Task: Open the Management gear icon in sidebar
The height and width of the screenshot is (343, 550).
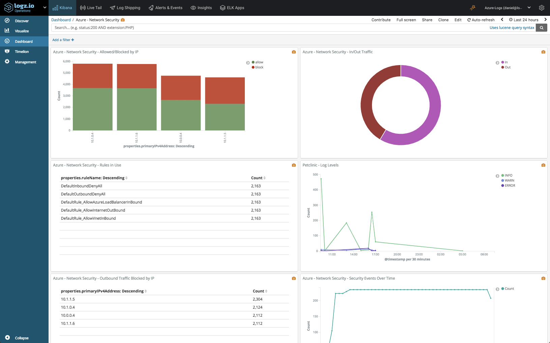Action: tap(7, 62)
